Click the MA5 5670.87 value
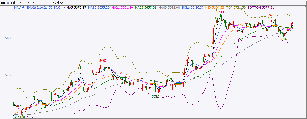 pyautogui.click(x=76, y=8)
